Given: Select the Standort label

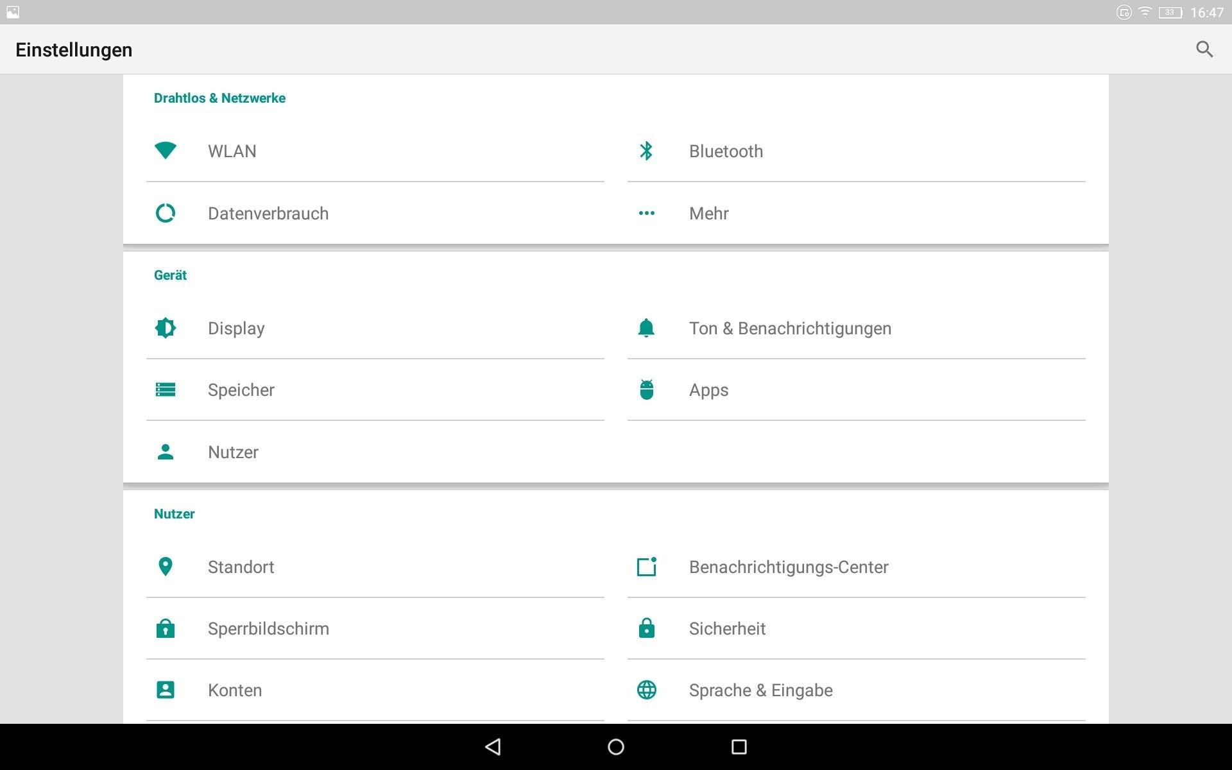Looking at the screenshot, I should [x=241, y=567].
